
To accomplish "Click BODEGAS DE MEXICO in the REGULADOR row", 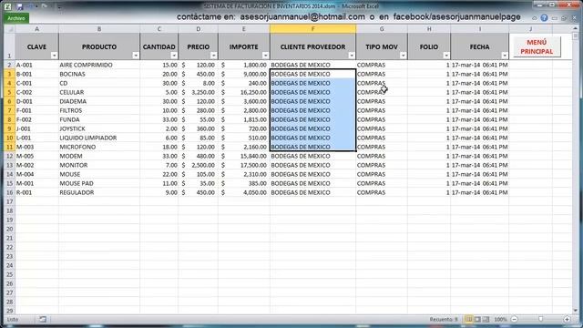I will [312, 192].
